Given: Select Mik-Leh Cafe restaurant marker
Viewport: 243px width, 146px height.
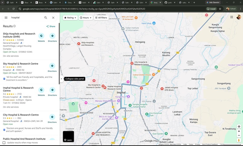Looking at the screenshot, I should 136,18.
